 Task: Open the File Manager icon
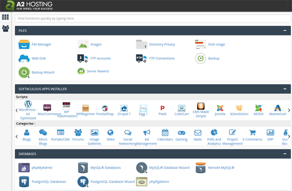[x=24, y=44]
